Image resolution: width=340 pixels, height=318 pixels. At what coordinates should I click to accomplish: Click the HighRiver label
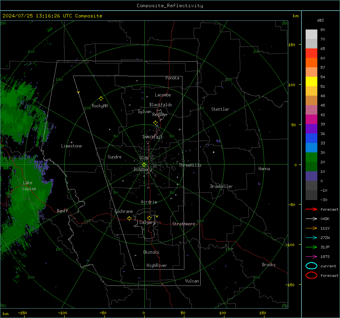pyautogui.click(x=157, y=265)
